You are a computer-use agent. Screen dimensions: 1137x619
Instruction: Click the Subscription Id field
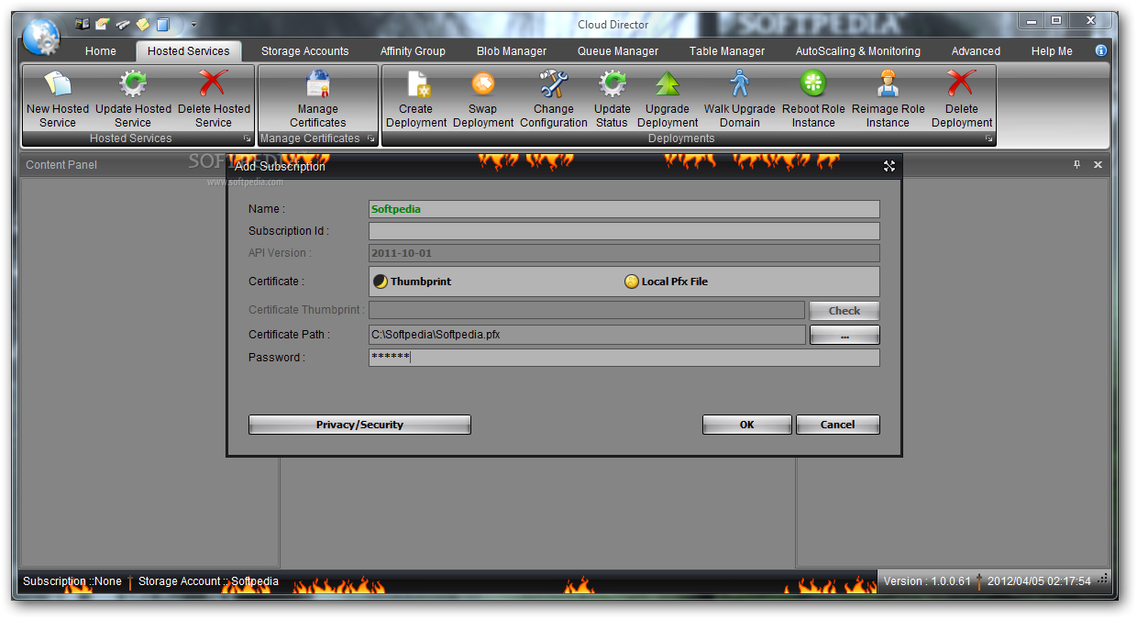coord(624,231)
